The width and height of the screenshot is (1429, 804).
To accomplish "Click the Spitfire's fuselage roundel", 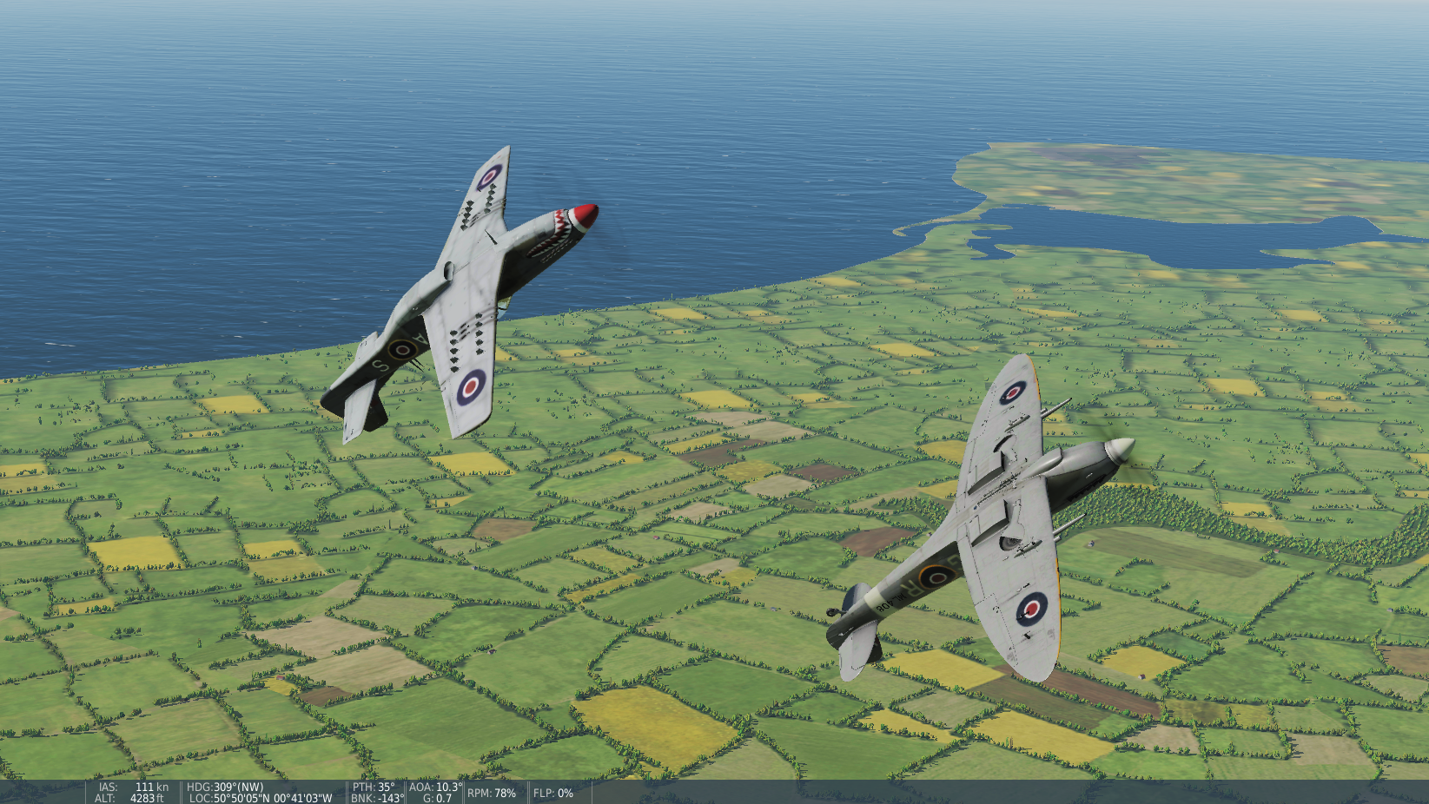I will (x=936, y=575).
